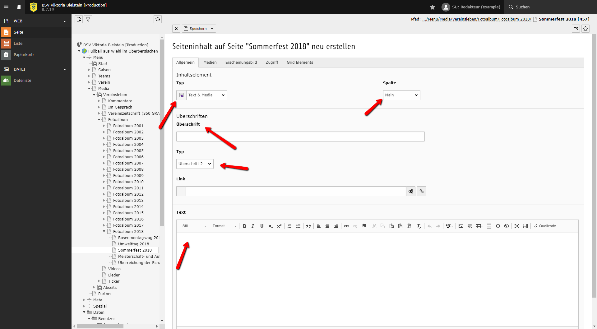Image resolution: width=597 pixels, height=329 pixels.
Task: Toggle italic formatting in the editor toolbar
Action: pos(253,226)
